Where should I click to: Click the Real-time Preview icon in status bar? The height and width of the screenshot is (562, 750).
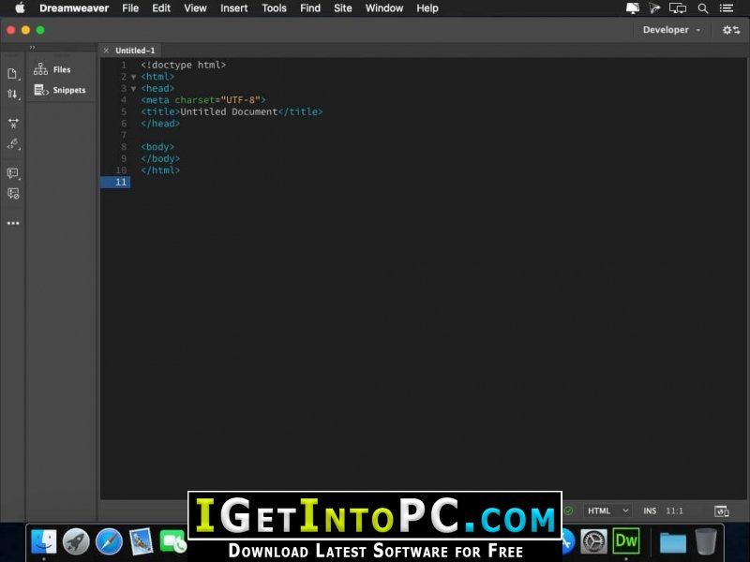point(721,510)
